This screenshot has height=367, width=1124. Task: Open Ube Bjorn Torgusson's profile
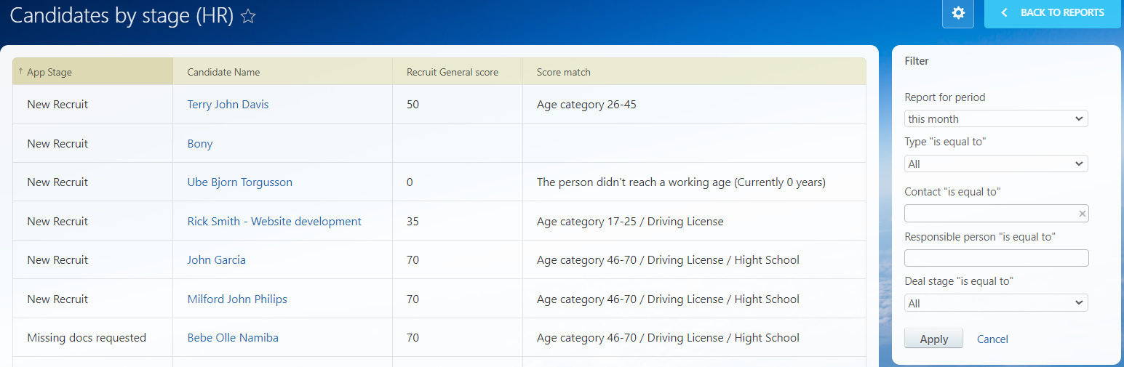(239, 182)
